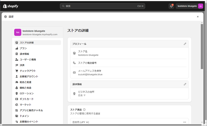Navigate to チェックアウト settings

click(28, 71)
